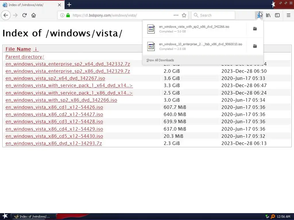The width and height of the screenshot is (294, 220).
Task: Click file icon of Vista sp2 x86 download
Action: pos(151,29)
